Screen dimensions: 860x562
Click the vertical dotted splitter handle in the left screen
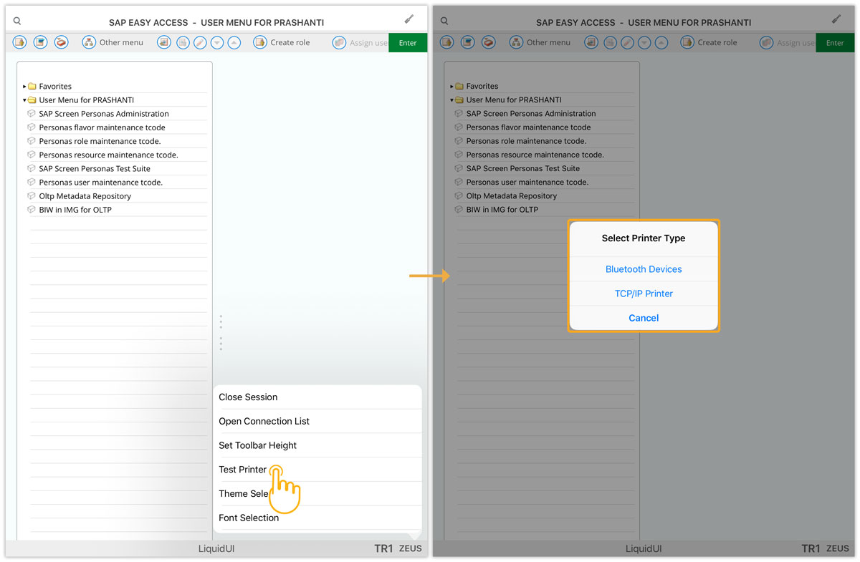[221, 333]
